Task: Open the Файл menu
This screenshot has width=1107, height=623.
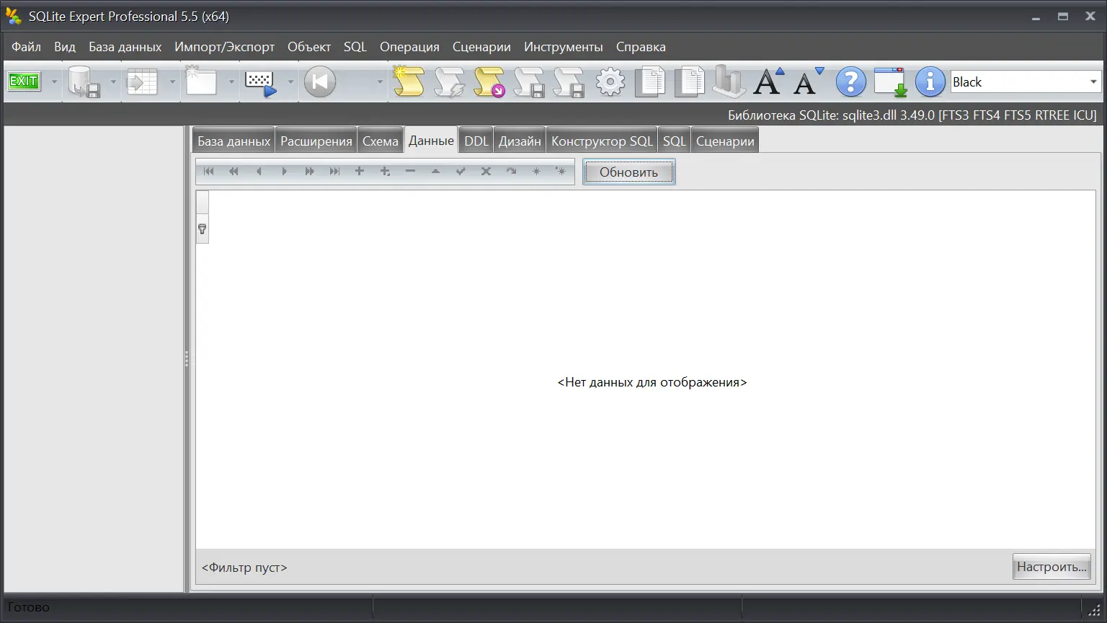Action: pos(26,47)
